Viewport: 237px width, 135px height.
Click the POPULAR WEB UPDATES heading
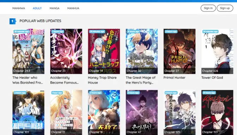tap(40, 21)
